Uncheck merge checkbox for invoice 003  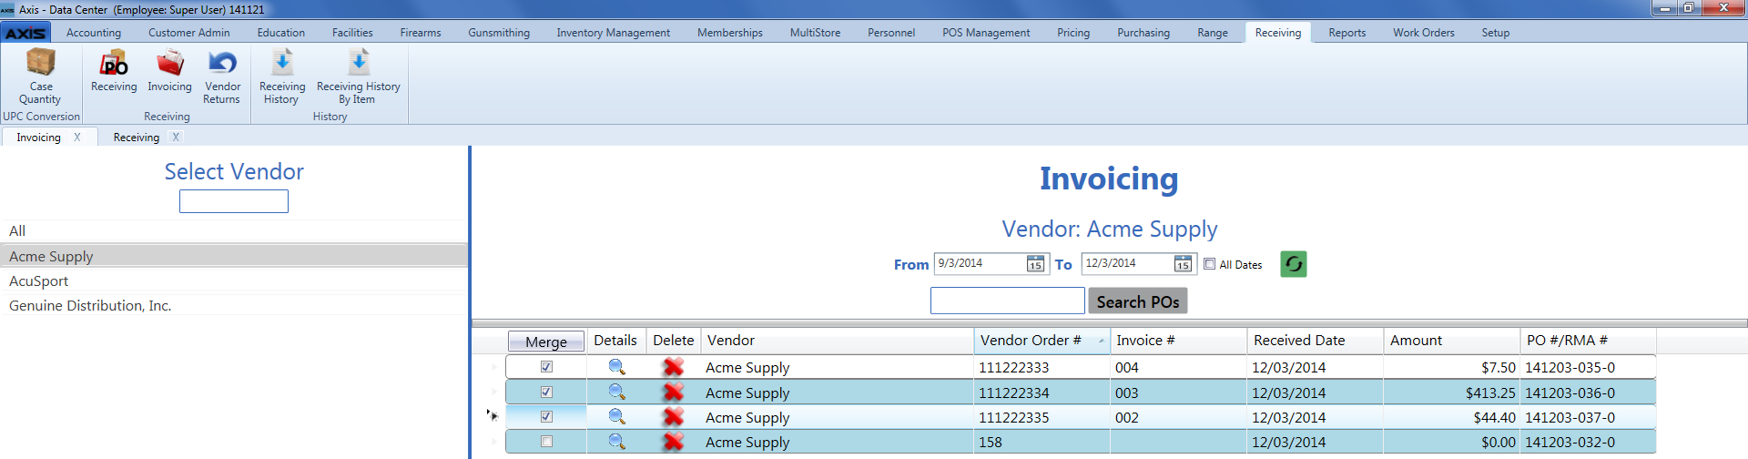click(x=546, y=393)
